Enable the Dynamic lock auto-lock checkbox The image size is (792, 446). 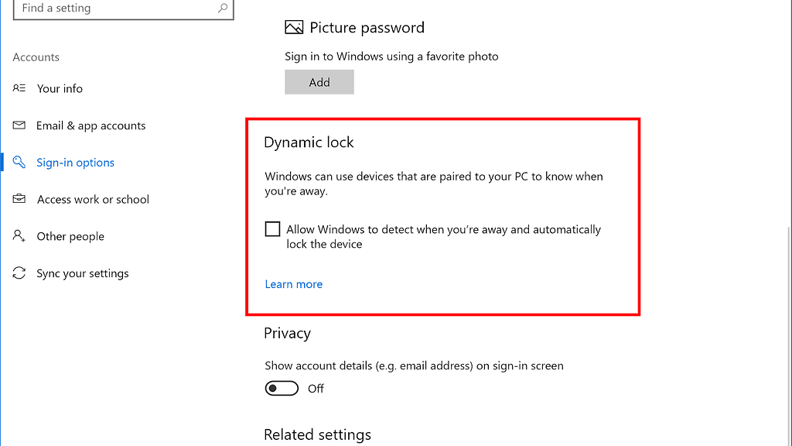(x=272, y=229)
